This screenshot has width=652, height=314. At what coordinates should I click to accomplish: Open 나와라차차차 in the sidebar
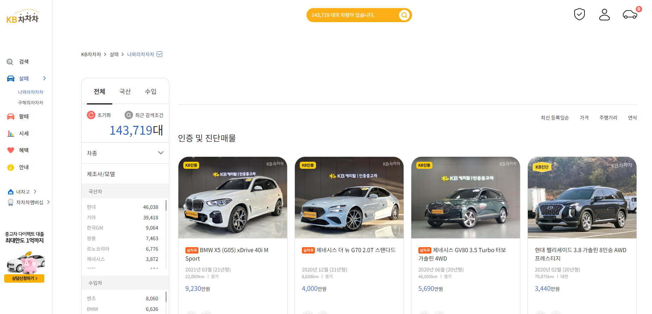click(31, 92)
